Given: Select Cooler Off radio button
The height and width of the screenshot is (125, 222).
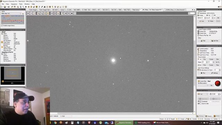Looking at the screenshot, I should (213, 15).
